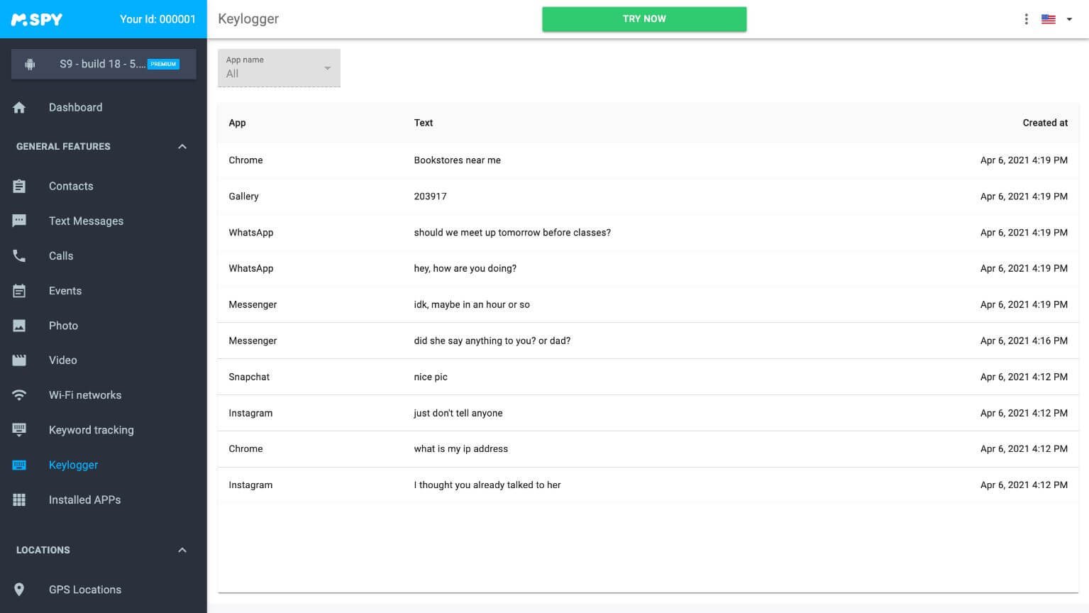Click the US flag language icon
Screen dimensions: 1089x613
coord(1049,19)
